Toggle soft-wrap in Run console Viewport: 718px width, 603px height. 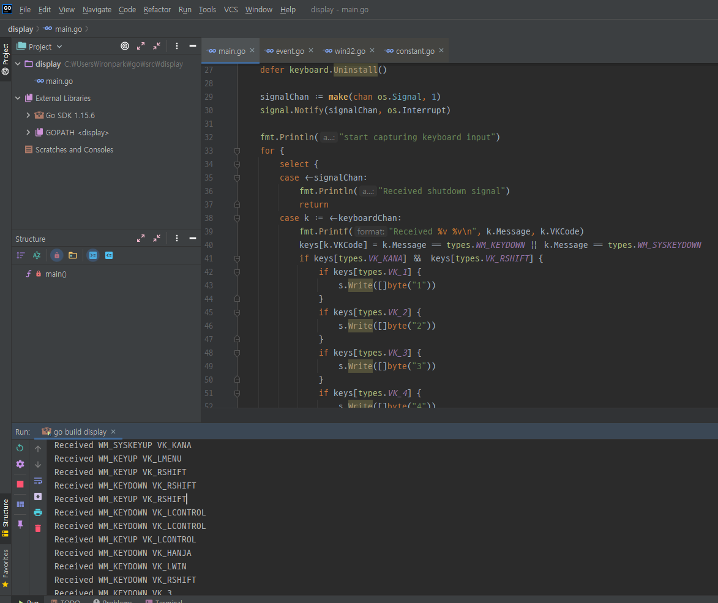[38, 481]
